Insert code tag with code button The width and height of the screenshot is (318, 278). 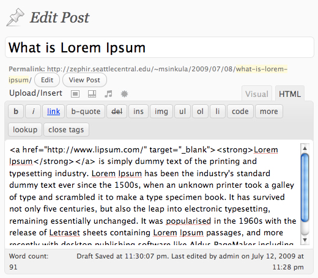point(240,112)
